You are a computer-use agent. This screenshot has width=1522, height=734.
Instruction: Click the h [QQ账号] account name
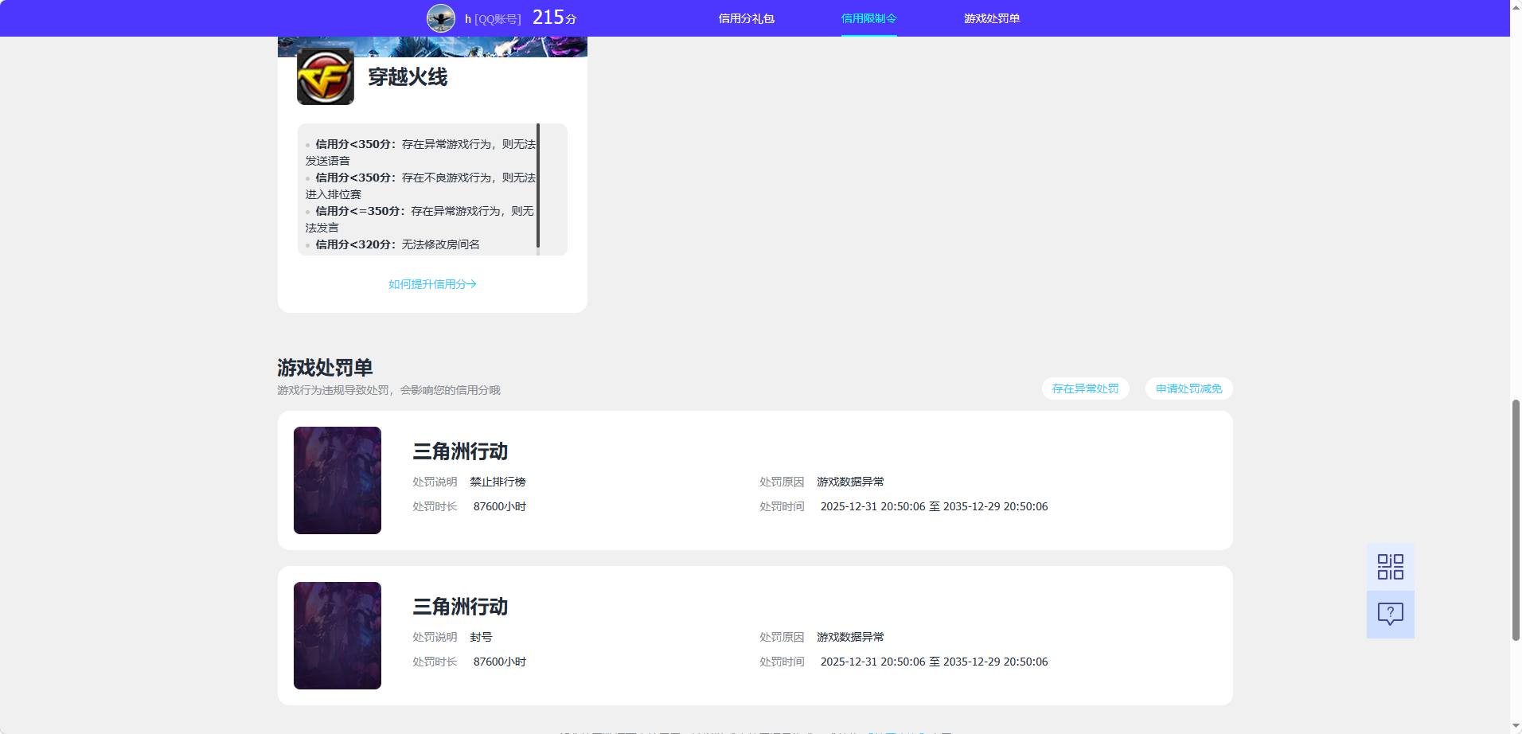coord(493,18)
